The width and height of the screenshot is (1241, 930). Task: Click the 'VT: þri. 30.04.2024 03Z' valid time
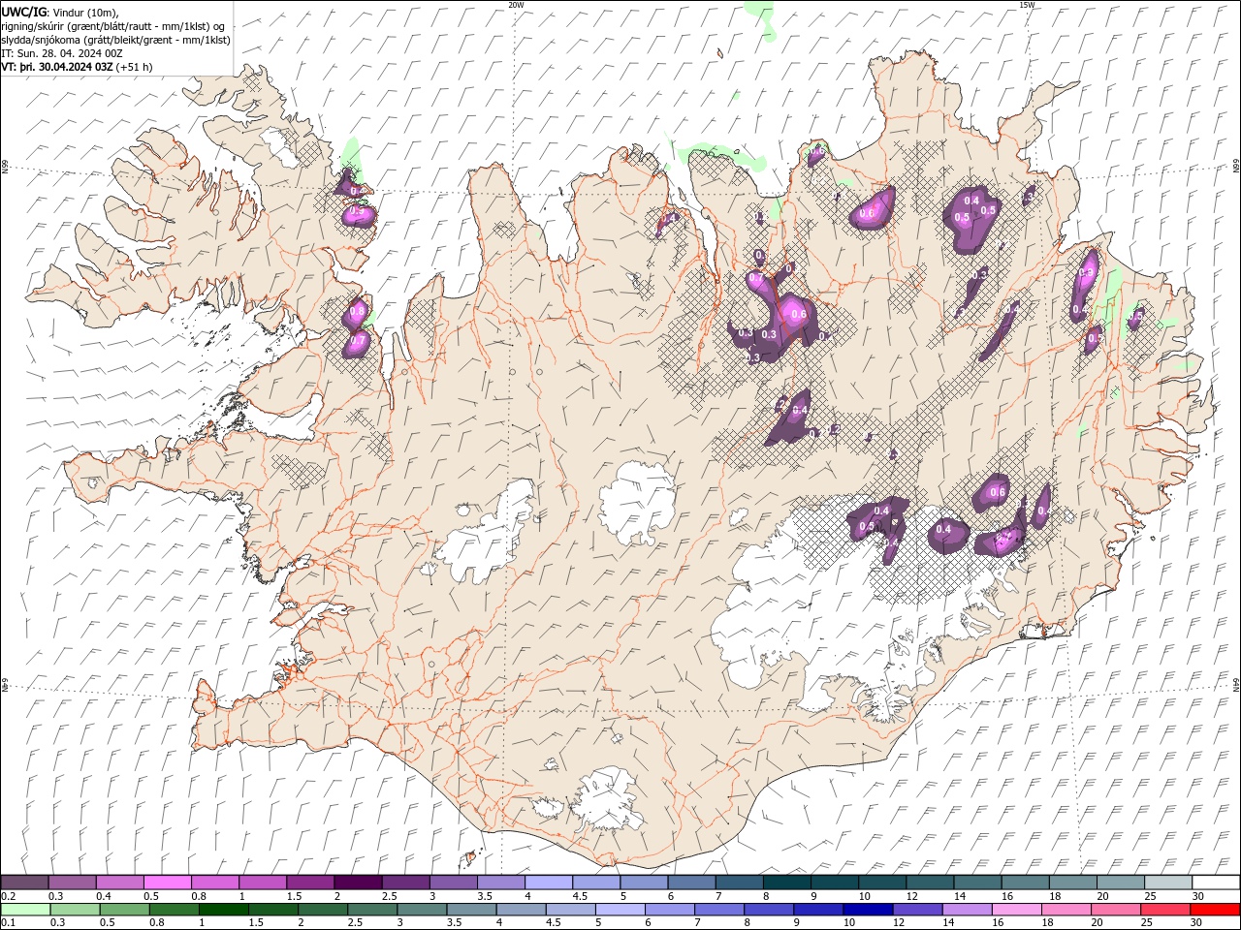[56, 67]
